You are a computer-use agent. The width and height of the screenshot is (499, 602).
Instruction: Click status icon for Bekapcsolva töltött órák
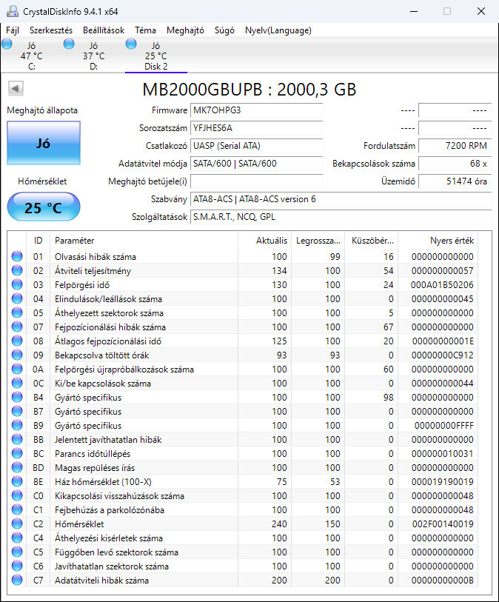17,355
